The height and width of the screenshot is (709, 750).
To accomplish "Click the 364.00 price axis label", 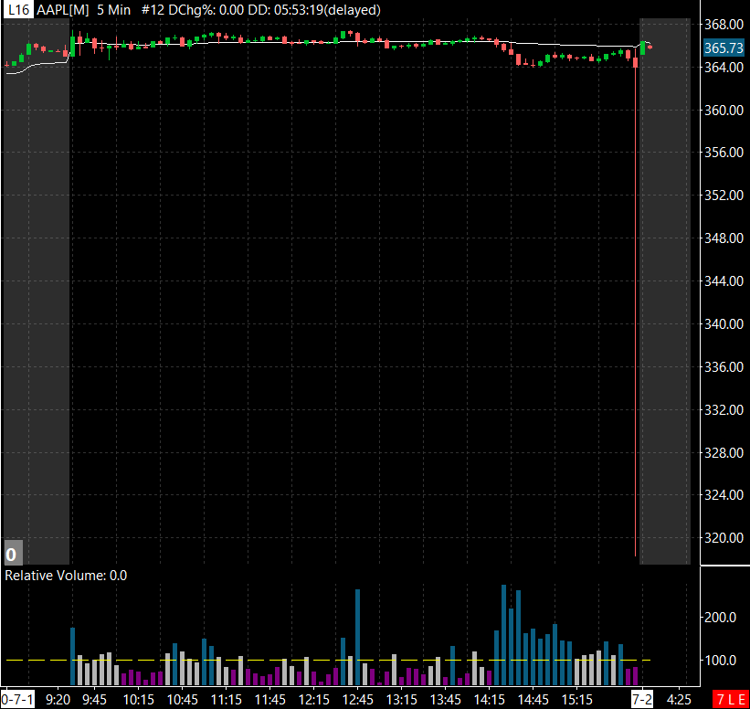I will coord(724,68).
